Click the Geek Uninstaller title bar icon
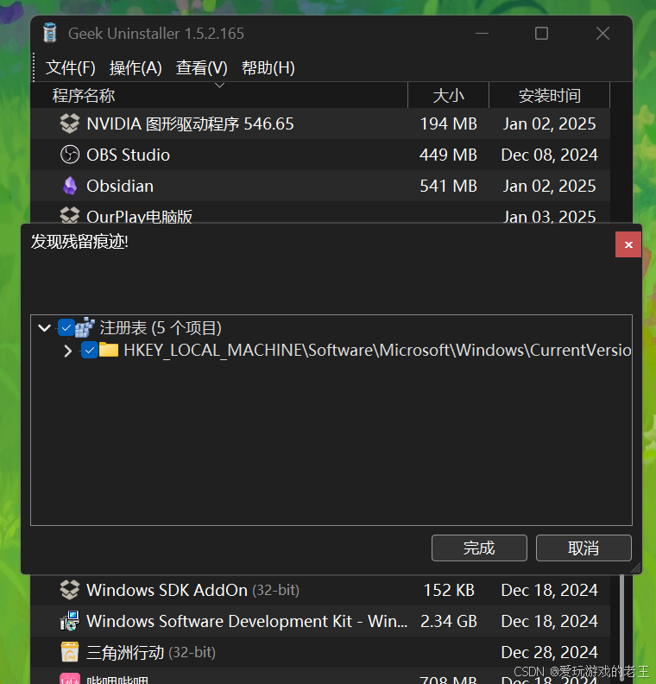 [50, 33]
